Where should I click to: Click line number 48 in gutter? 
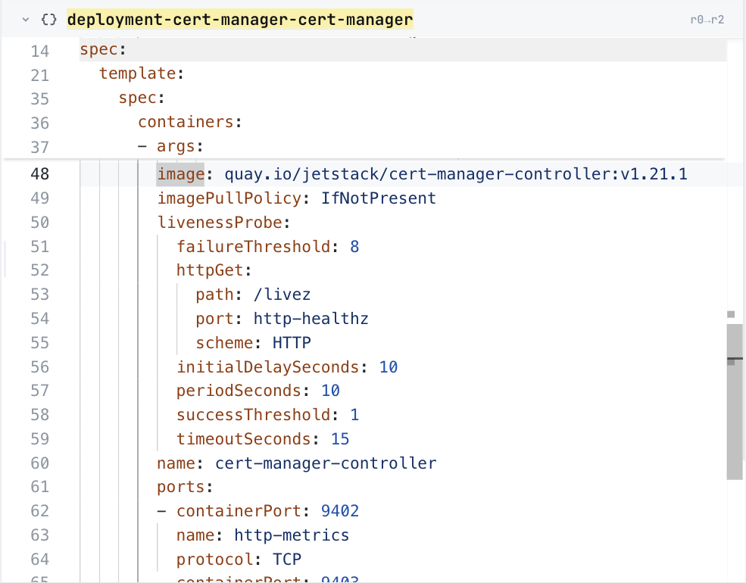[40, 174]
